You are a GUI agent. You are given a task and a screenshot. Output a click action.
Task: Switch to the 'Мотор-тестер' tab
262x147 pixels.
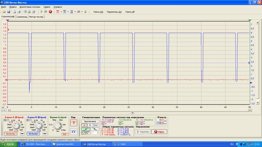pyautogui.click(x=36, y=17)
